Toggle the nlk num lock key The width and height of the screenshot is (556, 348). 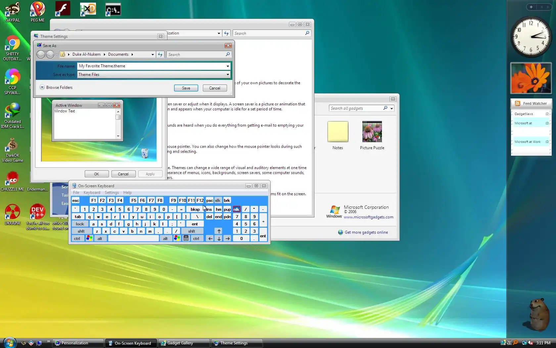[x=236, y=209]
